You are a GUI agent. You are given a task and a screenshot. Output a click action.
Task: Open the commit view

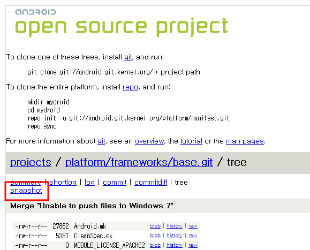click(x=115, y=182)
